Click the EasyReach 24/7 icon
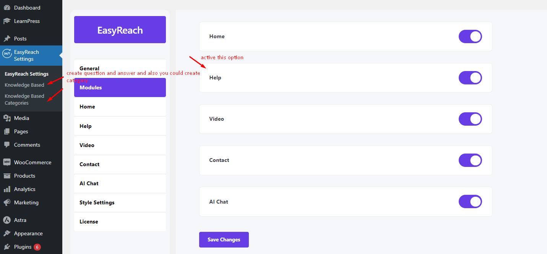 pyautogui.click(x=7, y=54)
